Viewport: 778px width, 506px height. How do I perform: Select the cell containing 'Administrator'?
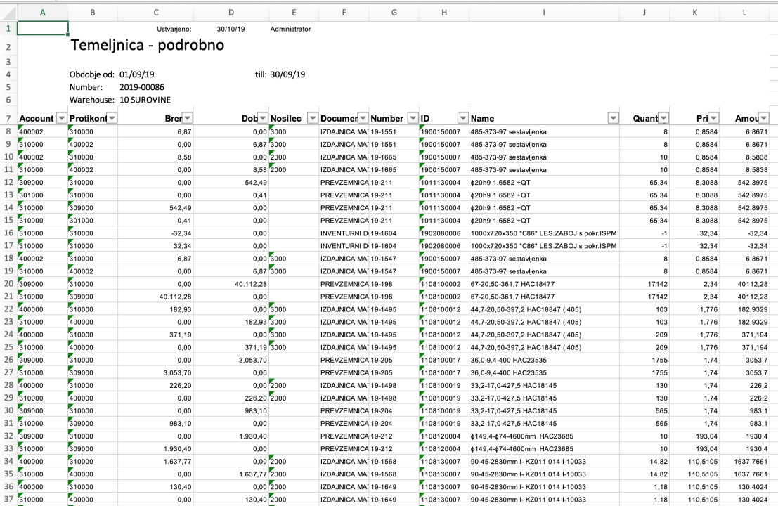pyautogui.click(x=290, y=28)
